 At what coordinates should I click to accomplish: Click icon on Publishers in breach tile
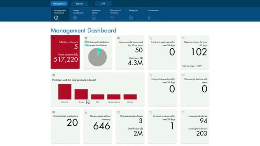[54, 38]
